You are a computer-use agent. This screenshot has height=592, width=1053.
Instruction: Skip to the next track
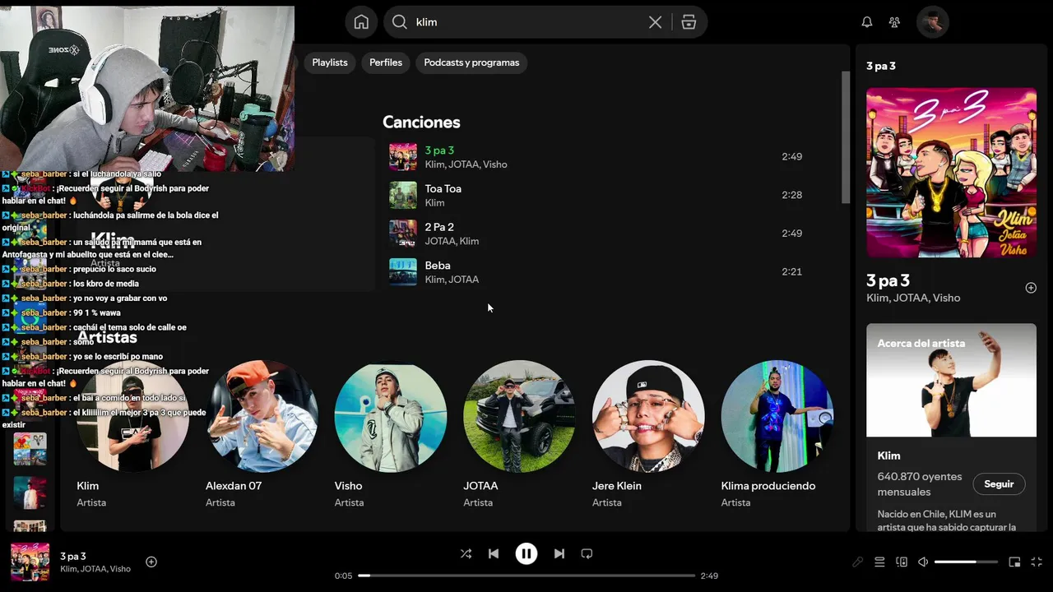[x=559, y=553]
